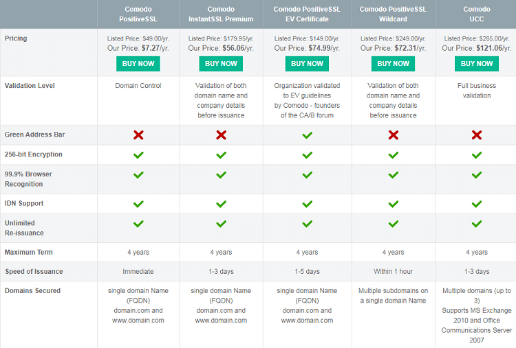516x348 pixels.
Task: Select the Comodo InstantSSL Premium column header
Action: (221, 14)
